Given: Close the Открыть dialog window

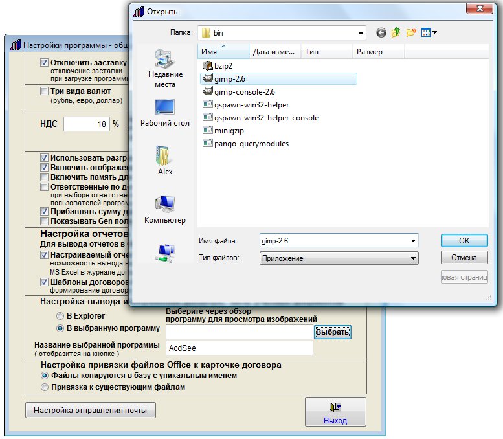Looking at the screenshot, I should coord(480,8).
